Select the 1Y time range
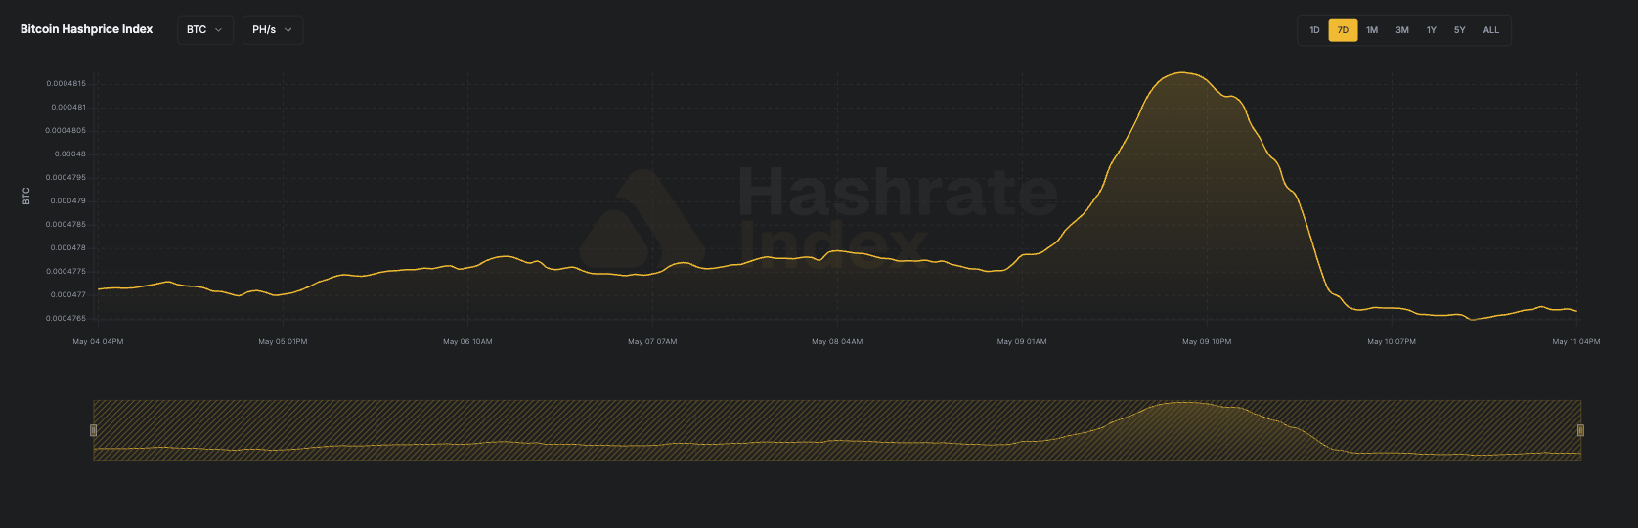Image resolution: width=1638 pixels, height=528 pixels. tap(1431, 30)
